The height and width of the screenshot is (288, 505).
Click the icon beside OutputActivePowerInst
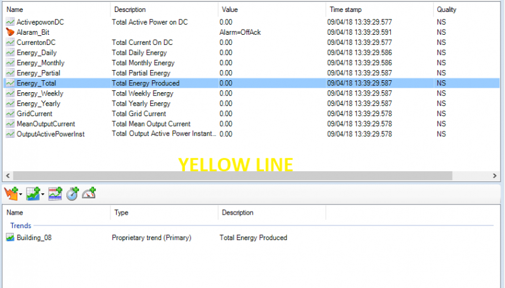tap(10, 134)
